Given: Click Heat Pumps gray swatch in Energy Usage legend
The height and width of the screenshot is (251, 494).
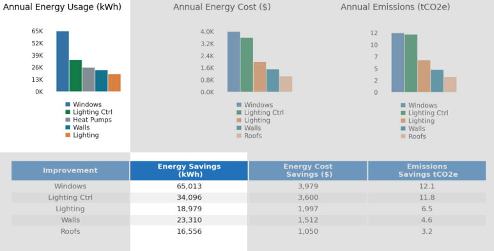Looking at the screenshot, I should tap(68, 120).
